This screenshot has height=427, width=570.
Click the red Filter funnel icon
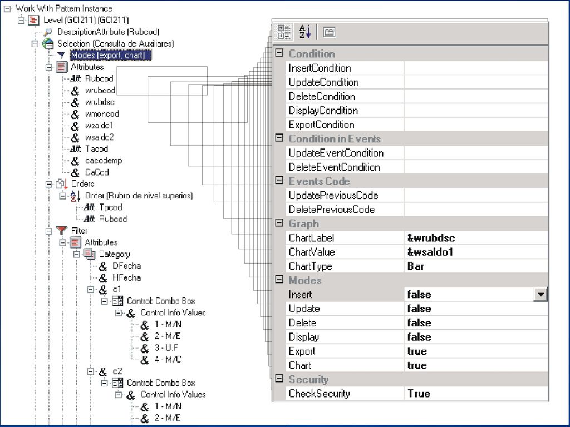[x=61, y=231]
